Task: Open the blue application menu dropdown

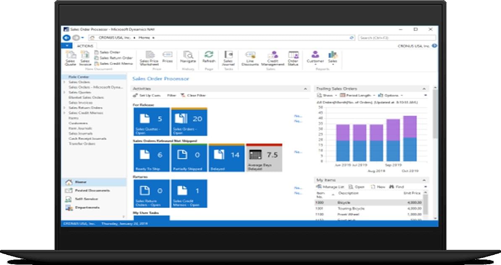Action: pyautogui.click(x=67, y=46)
